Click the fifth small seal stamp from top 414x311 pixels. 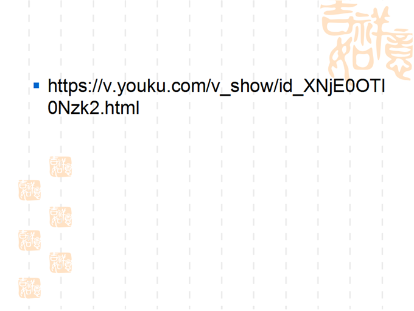click(60, 263)
